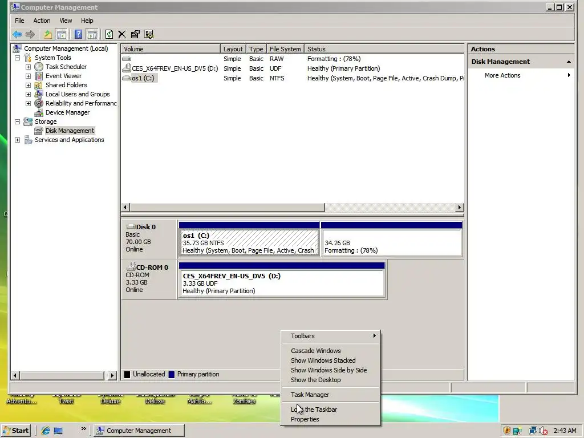Image resolution: width=584 pixels, height=438 pixels.
Task: Open the Help menu
Action: tap(87, 21)
